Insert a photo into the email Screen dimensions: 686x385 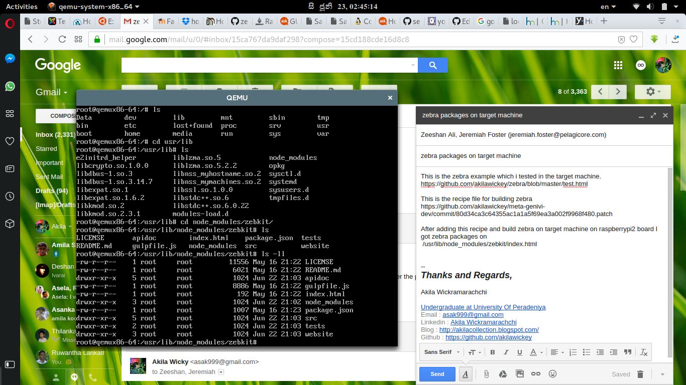tap(520, 374)
